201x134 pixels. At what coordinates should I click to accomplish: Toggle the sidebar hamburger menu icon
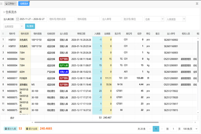coord(1,4)
